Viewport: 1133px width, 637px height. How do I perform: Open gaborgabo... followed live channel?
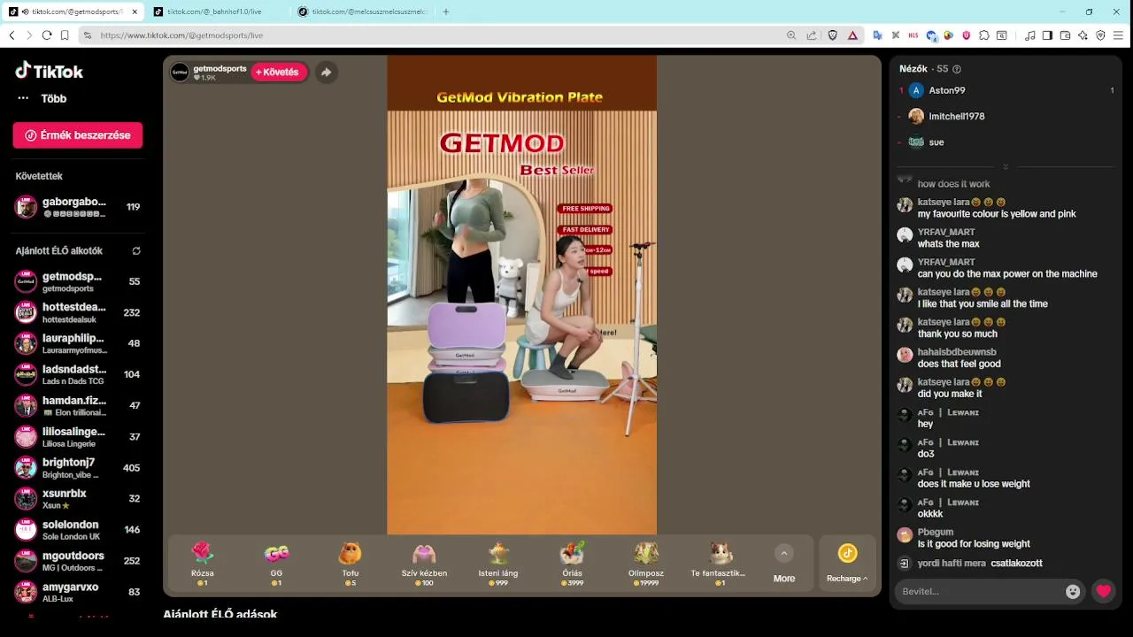click(78, 207)
